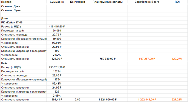Screen dimensions: 188x102
Task: Select 'Конверсии «Страница после регист' label beside 506
Action: (x=24, y=51)
